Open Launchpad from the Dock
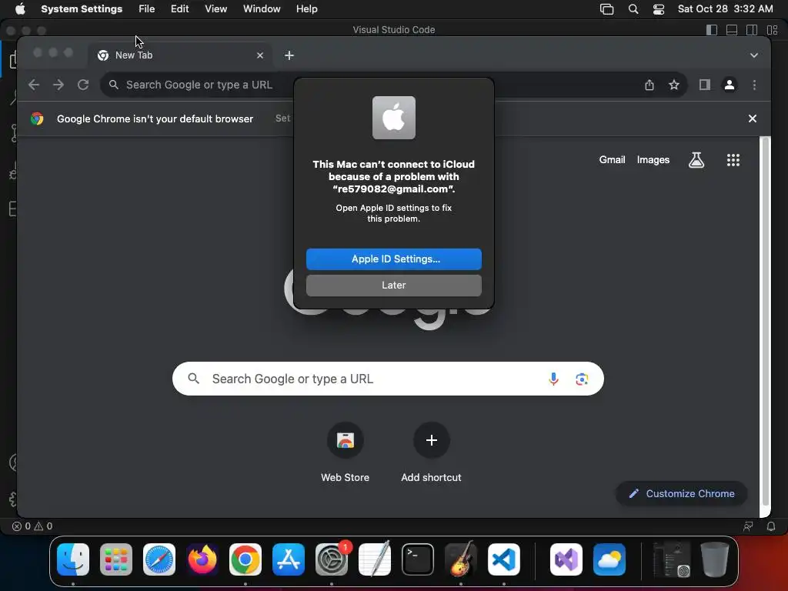Screen dimensions: 788x591 click(x=116, y=559)
